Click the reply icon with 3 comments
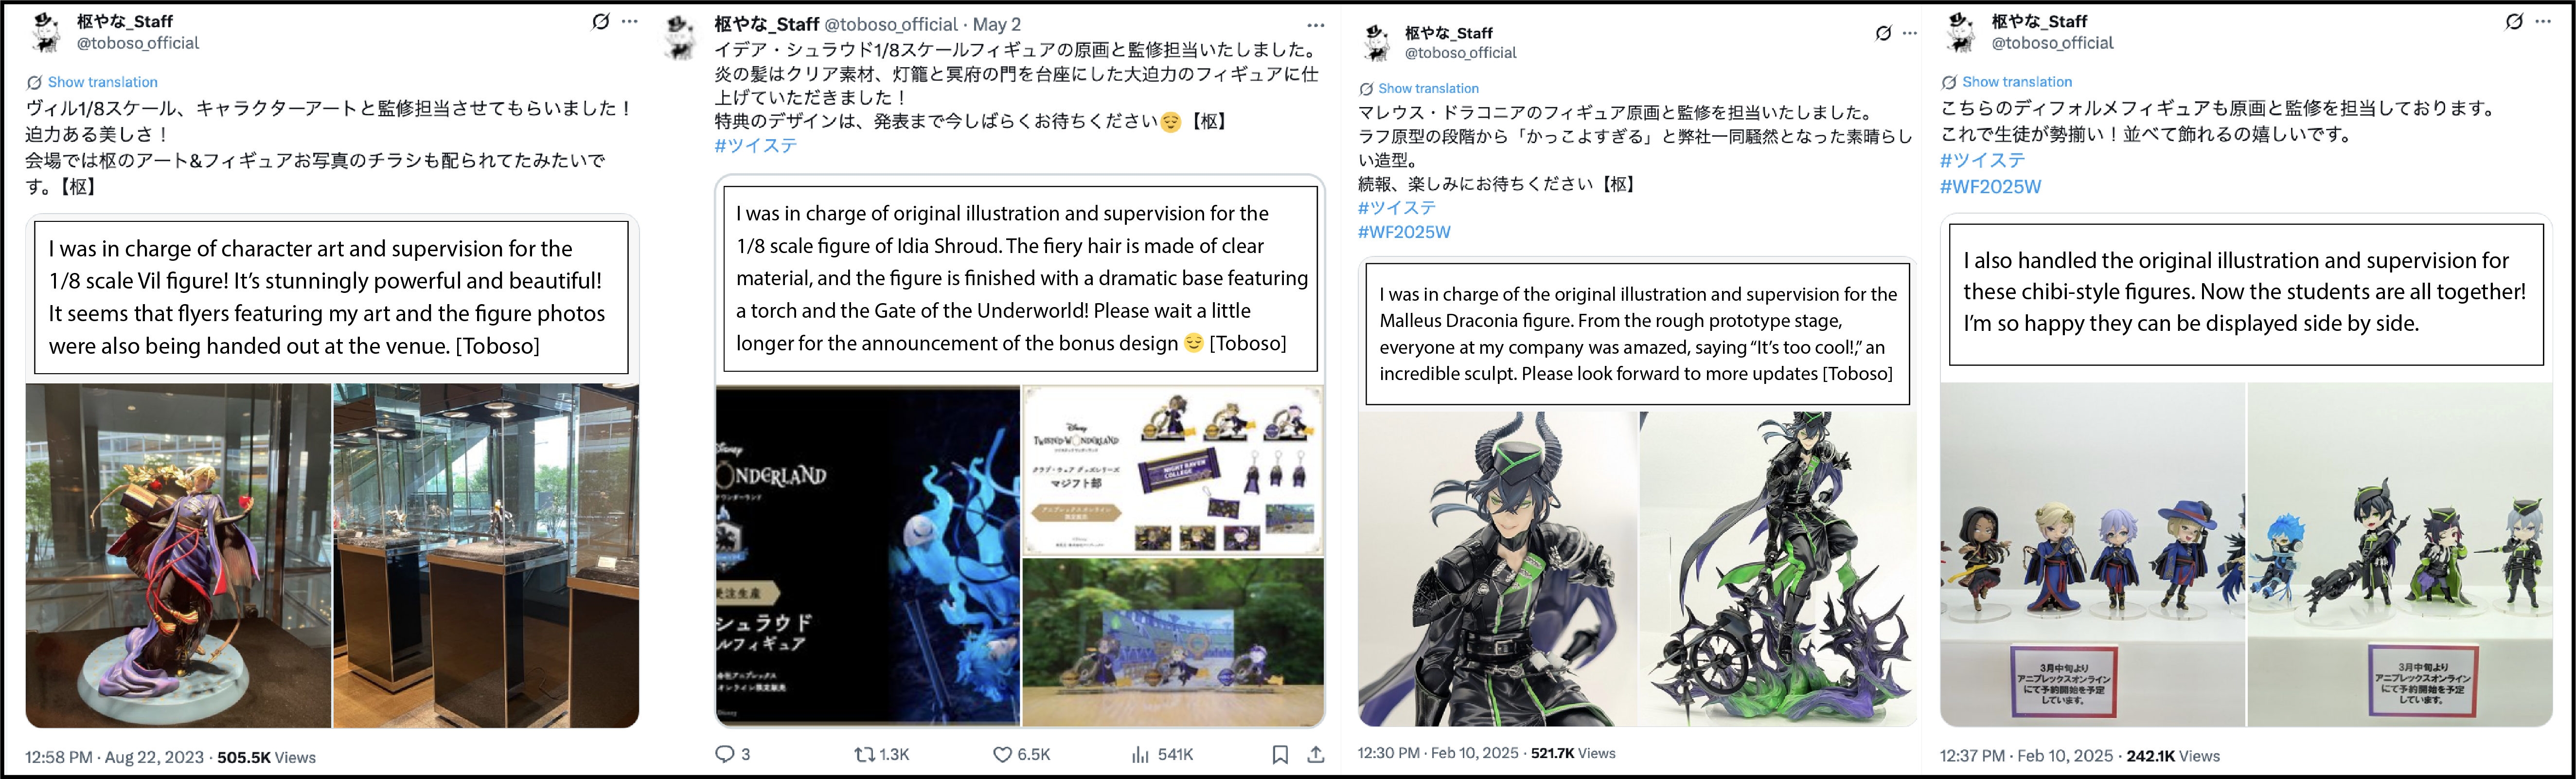 point(725,754)
